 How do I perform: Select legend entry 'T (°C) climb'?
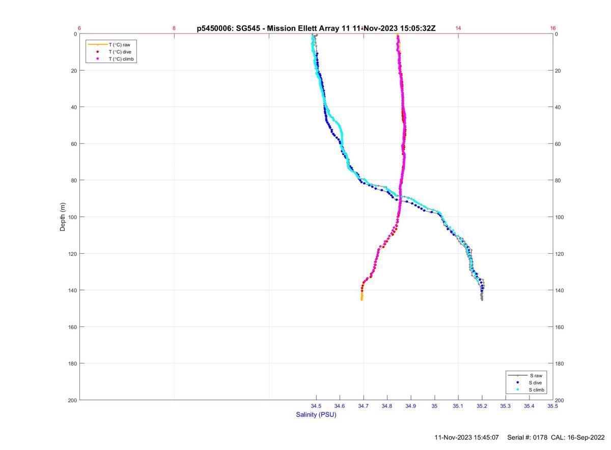pos(121,59)
